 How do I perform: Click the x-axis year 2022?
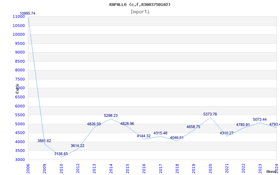point(243,169)
